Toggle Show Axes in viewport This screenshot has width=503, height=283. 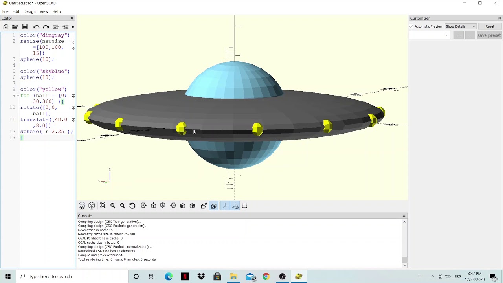tap(225, 206)
